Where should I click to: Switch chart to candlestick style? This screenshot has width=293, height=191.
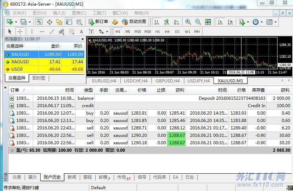coord(167,22)
